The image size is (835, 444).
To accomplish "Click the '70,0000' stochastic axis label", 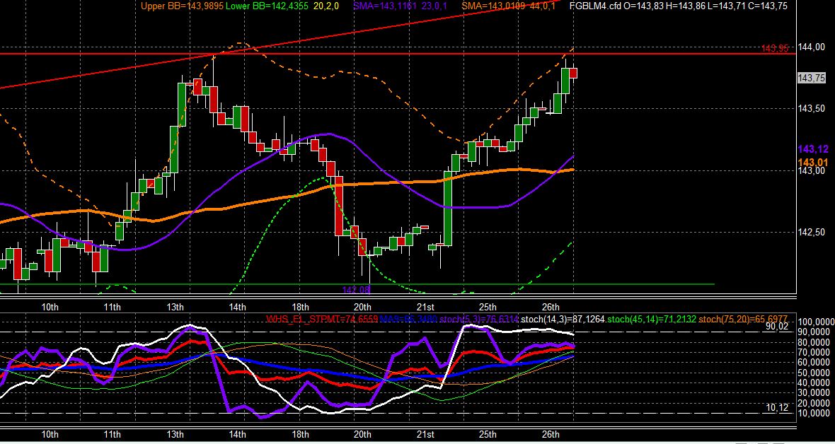I will [814, 352].
